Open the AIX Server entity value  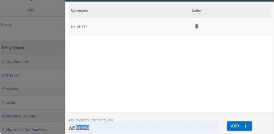coord(33,75)
